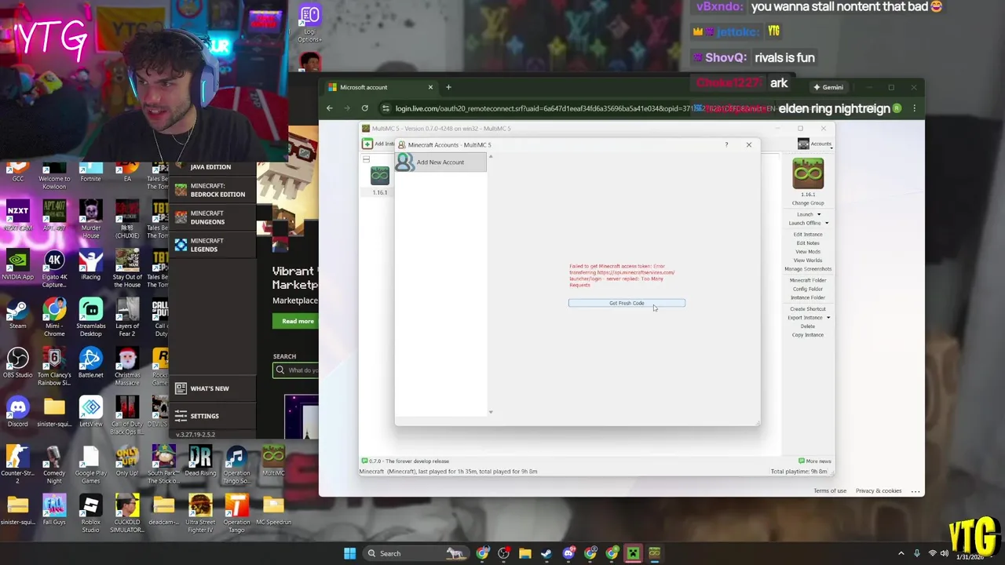Close the Minecraft Accounts dialog
The image size is (1005, 565).
748,144
